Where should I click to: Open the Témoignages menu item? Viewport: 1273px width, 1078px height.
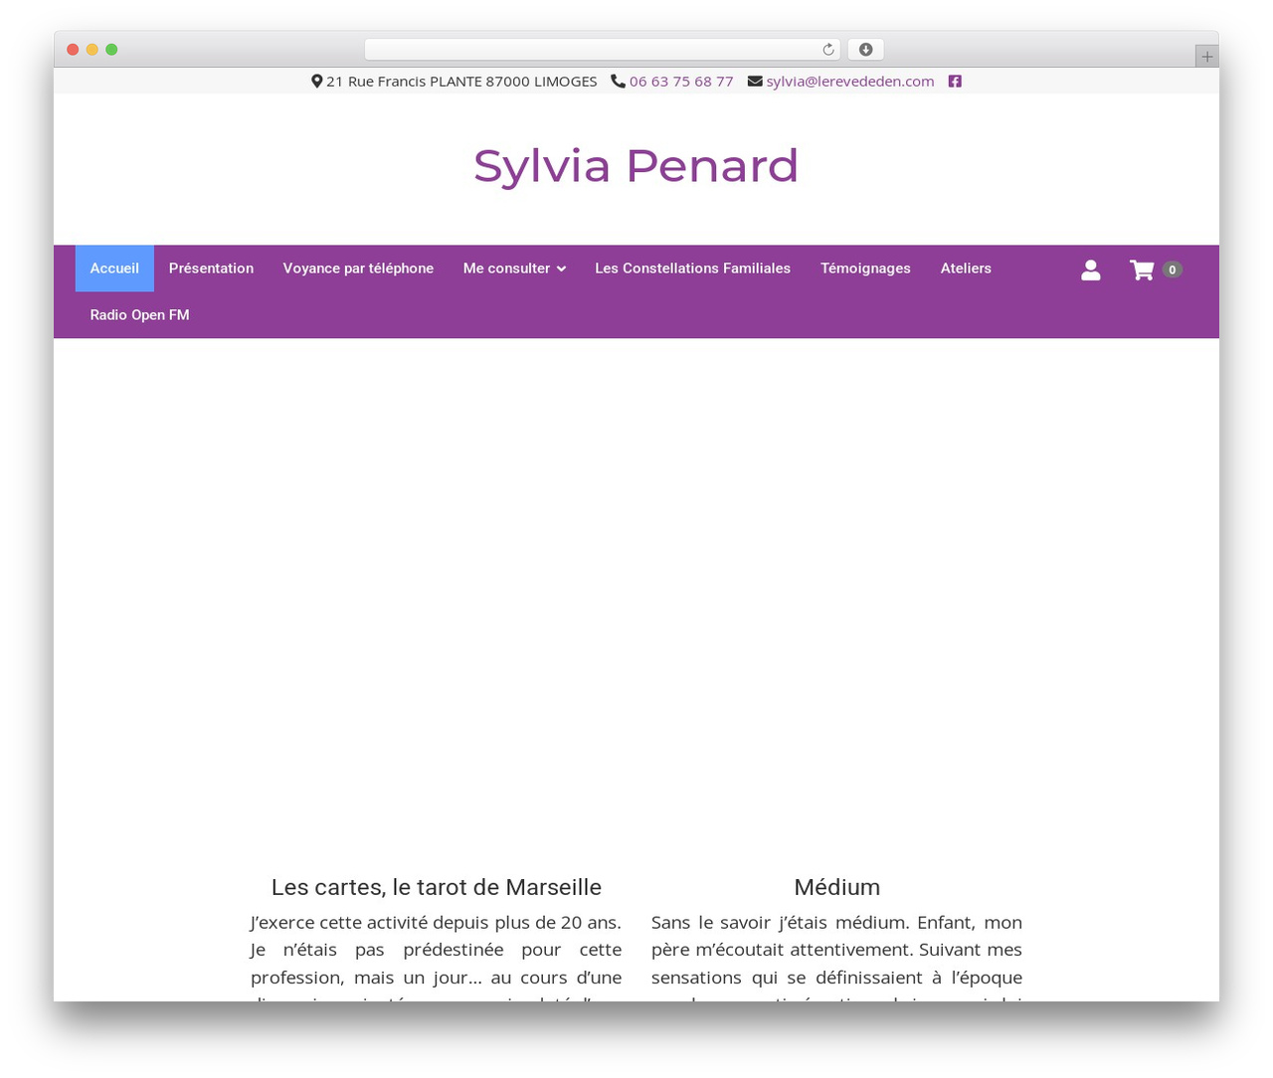click(865, 269)
